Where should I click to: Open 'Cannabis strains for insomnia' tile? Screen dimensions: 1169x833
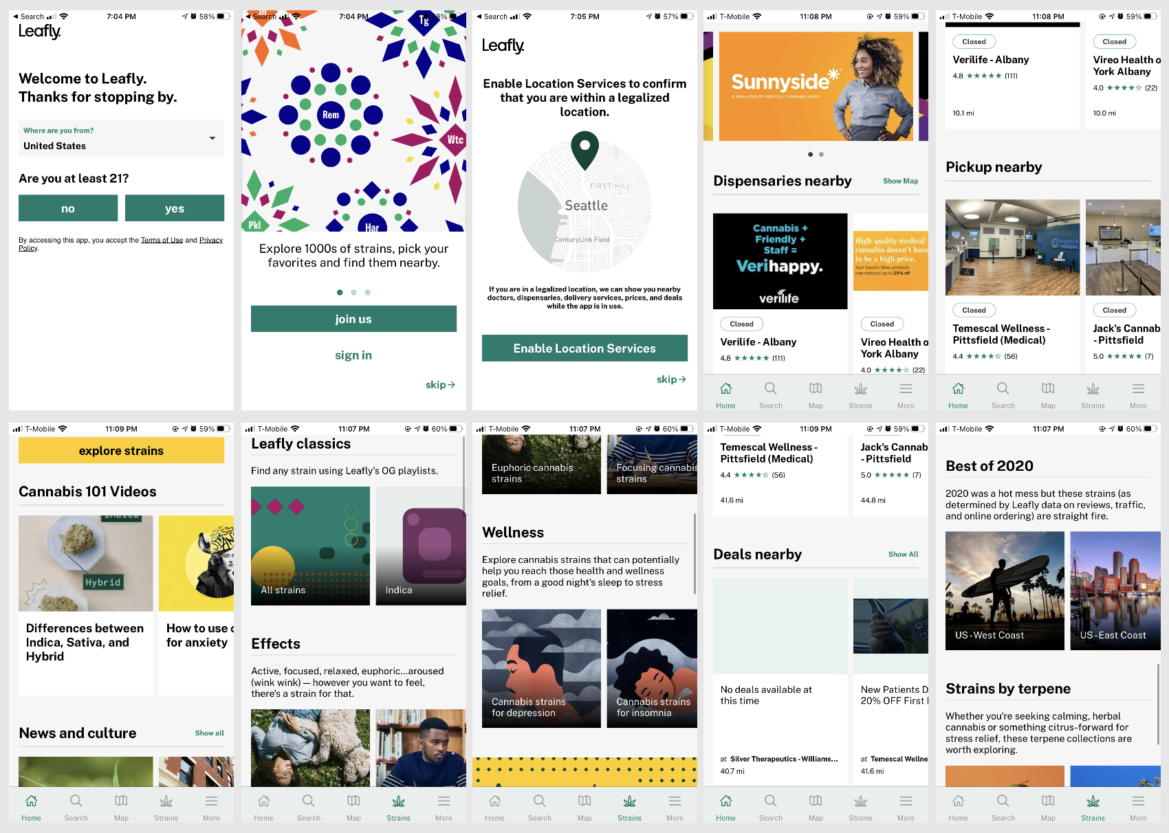point(652,669)
